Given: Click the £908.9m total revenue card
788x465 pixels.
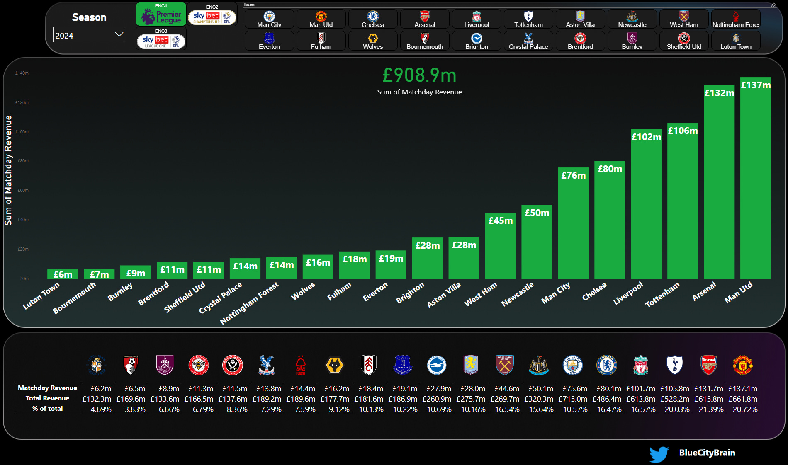Looking at the screenshot, I should click(x=419, y=81).
